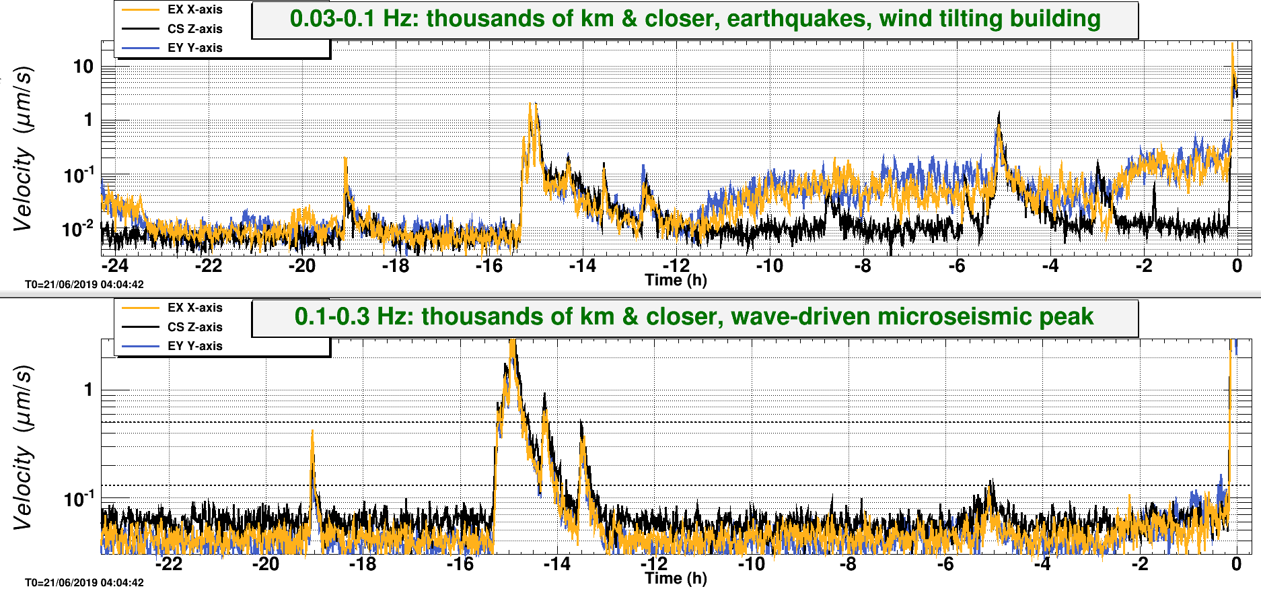1261x589 pixels.
Task: Click the 10⁻¹ tick on top plot's y-axis
Action: (x=79, y=174)
